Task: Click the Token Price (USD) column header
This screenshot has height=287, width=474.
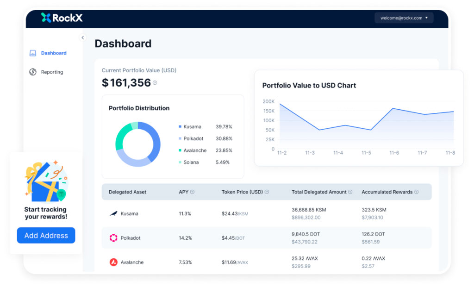Action: coord(242,192)
